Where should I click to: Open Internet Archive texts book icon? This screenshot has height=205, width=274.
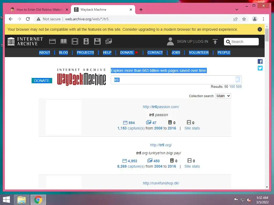tap(64, 41)
